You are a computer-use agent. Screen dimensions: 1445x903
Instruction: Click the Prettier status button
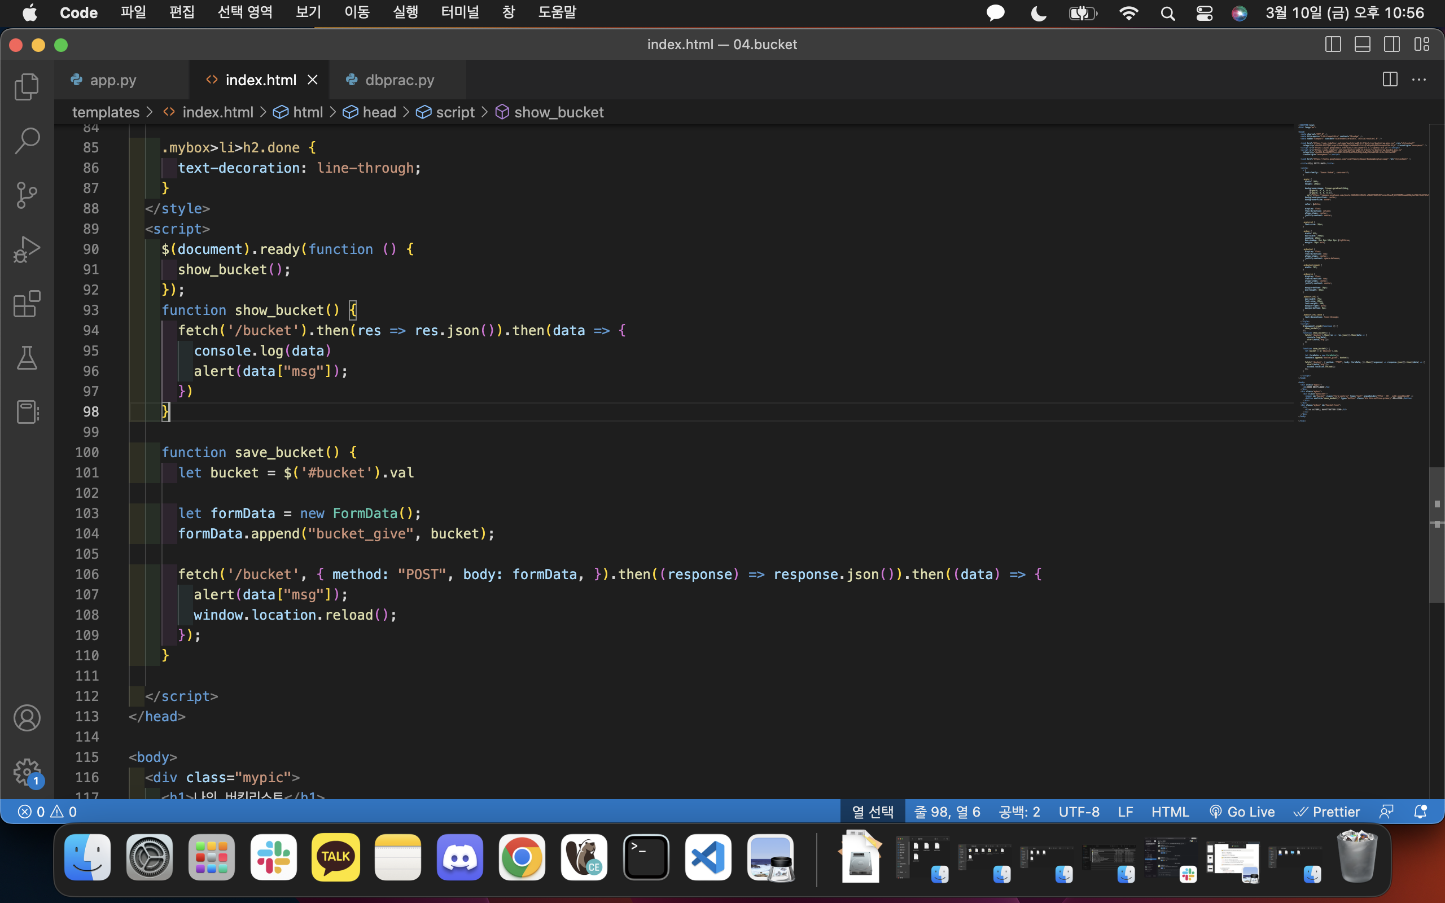[x=1327, y=812]
